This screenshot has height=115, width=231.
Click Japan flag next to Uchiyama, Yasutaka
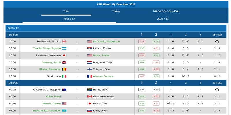pos(64,55)
